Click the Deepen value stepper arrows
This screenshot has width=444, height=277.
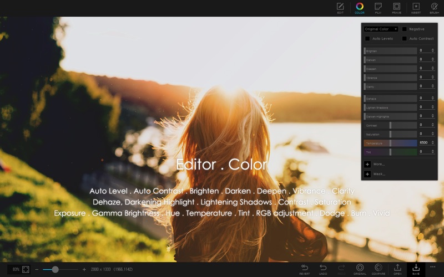click(x=433, y=68)
